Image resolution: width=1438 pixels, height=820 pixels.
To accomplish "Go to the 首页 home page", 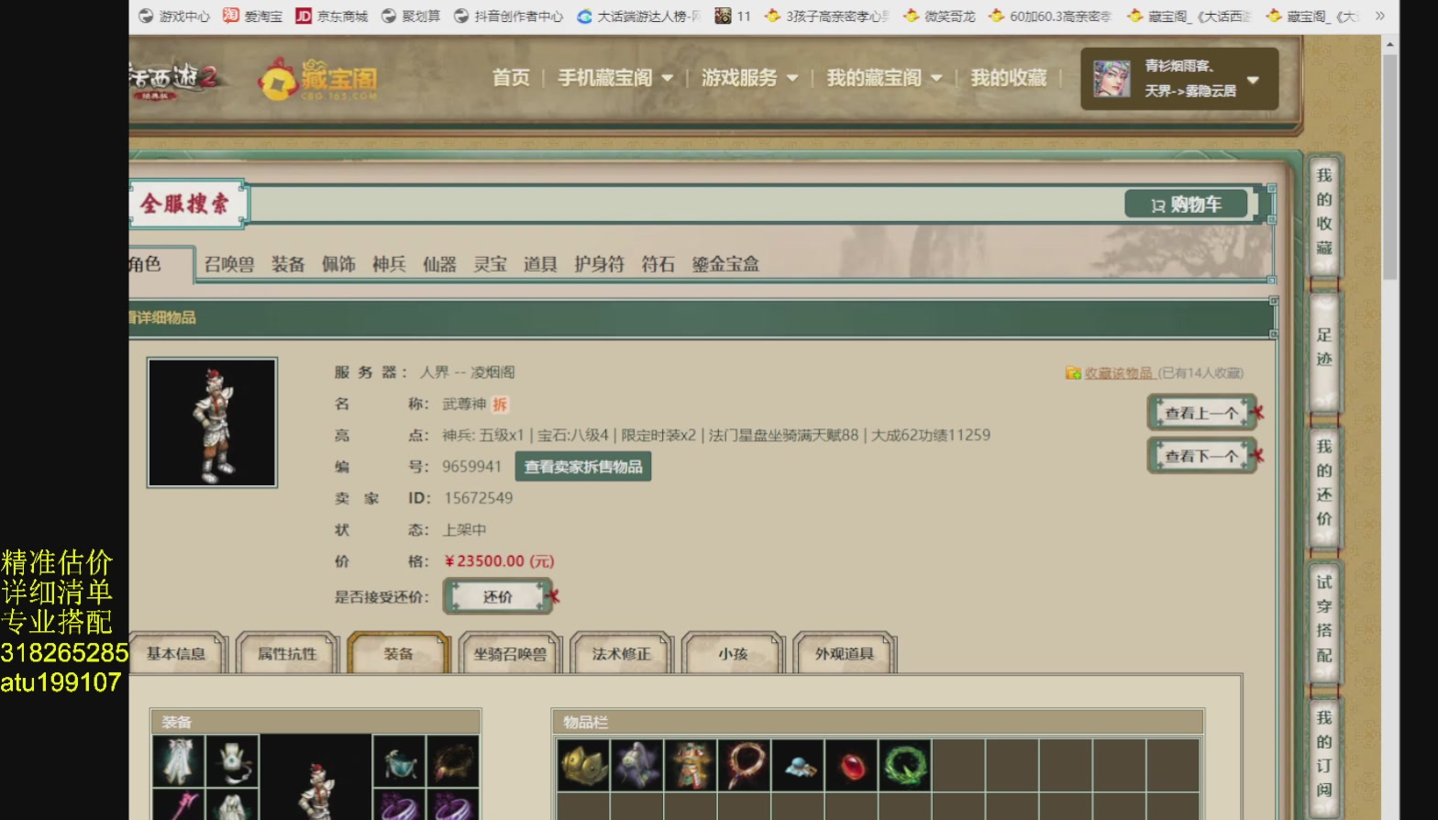I will (x=511, y=78).
